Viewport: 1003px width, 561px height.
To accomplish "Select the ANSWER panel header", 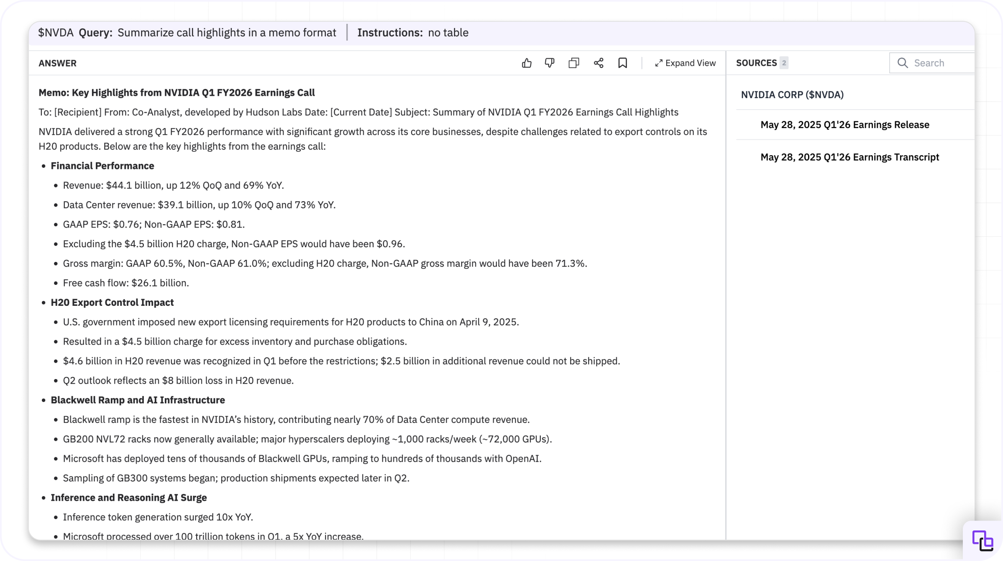I will [57, 63].
